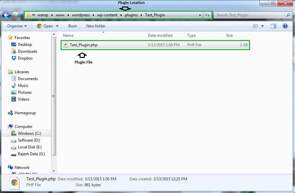Navigate to the www folder in the path

coord(60,15)
